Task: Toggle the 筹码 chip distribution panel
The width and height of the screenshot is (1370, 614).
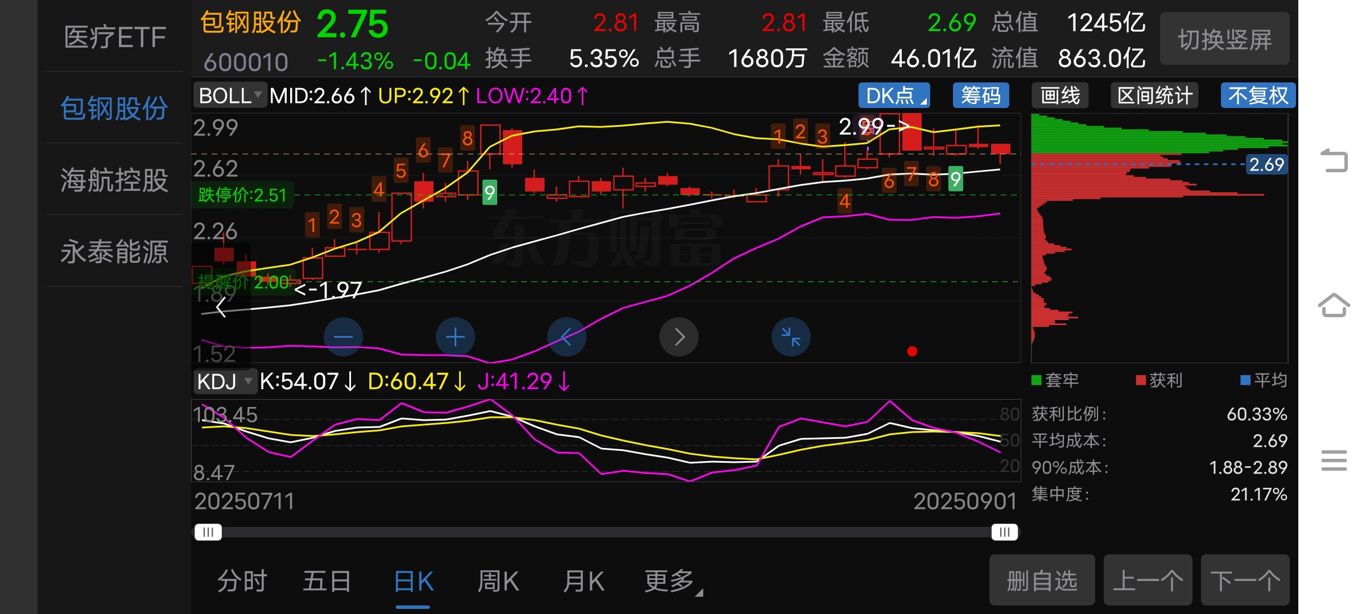Action: point(981,96)
